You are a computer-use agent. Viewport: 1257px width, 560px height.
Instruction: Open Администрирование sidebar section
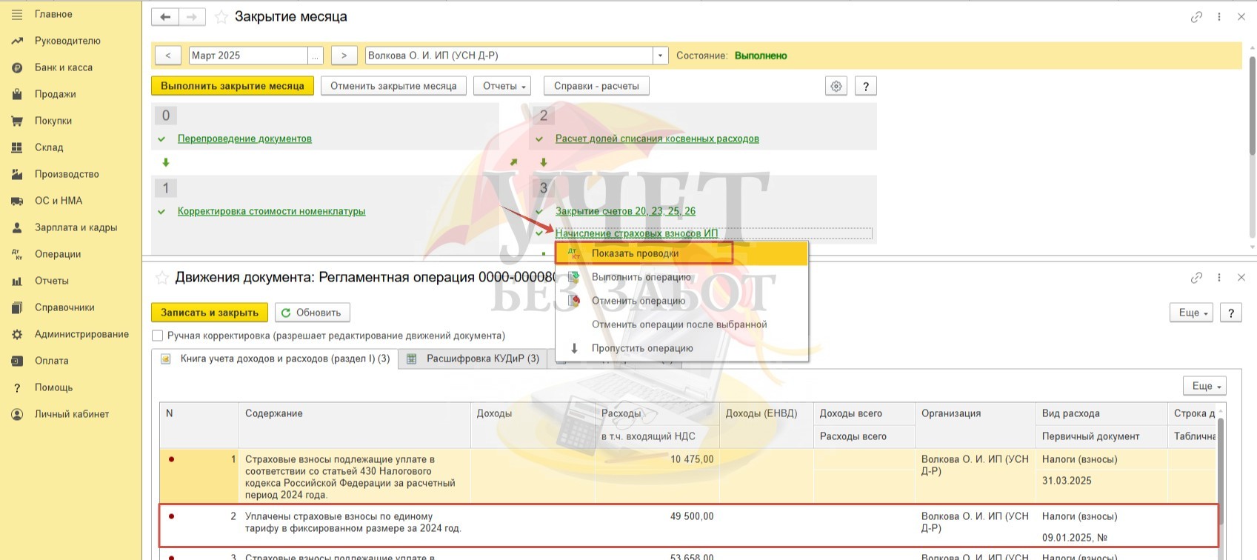pyautogui.click(x=81, y=334)
